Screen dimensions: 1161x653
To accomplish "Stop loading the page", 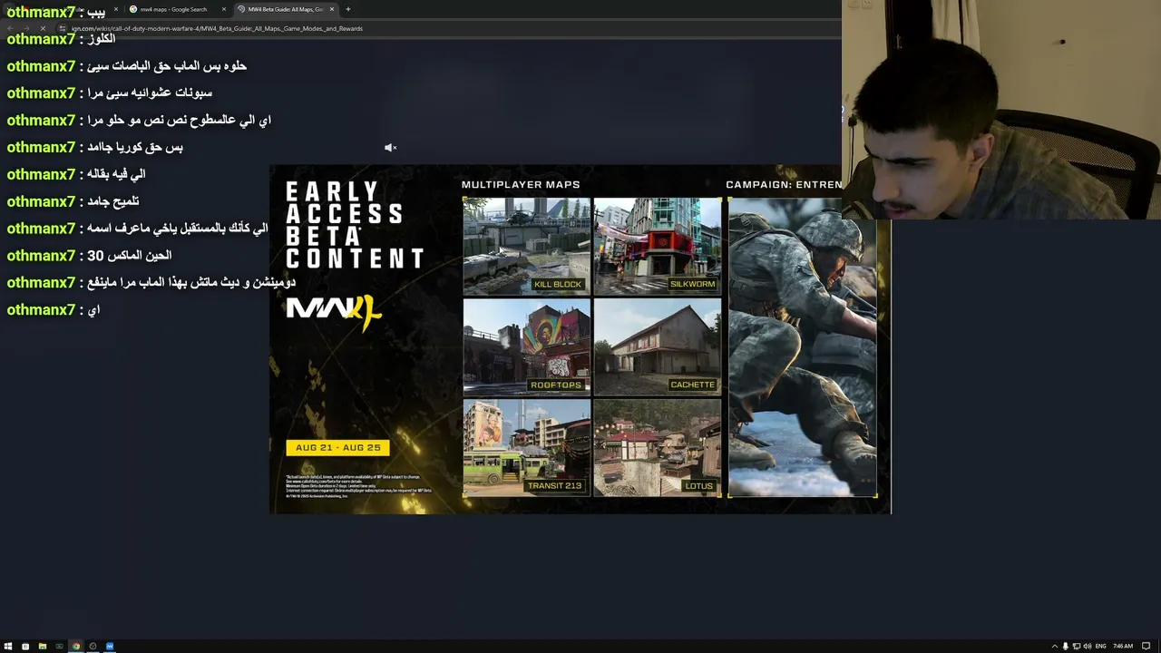I will click(43, 28).
